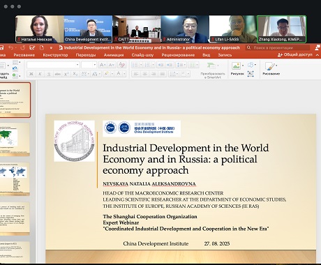Click the slide section icon

[x=15, y=76]
